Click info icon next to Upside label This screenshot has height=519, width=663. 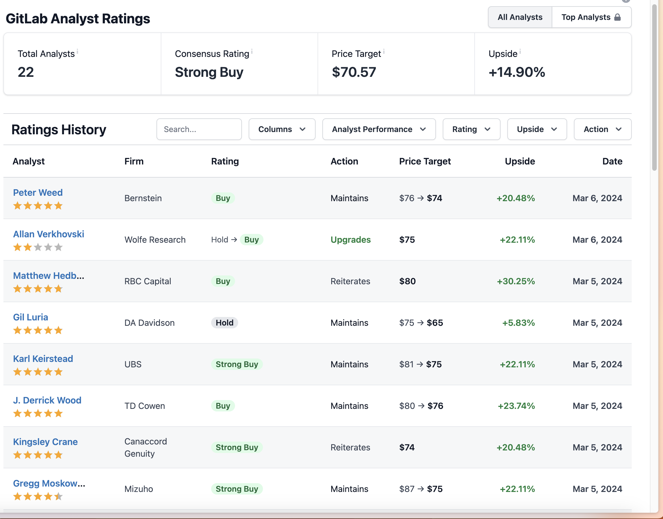coord(520,52)
